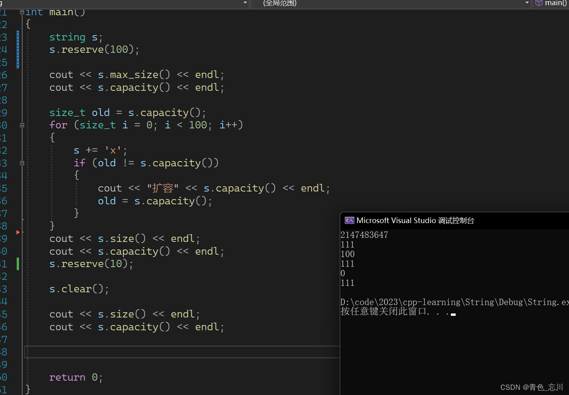Screen dimensions: 569x395
Task: Click the red marker glyph in editor margin
Action: pyautogui.click(x=18, y=232)
